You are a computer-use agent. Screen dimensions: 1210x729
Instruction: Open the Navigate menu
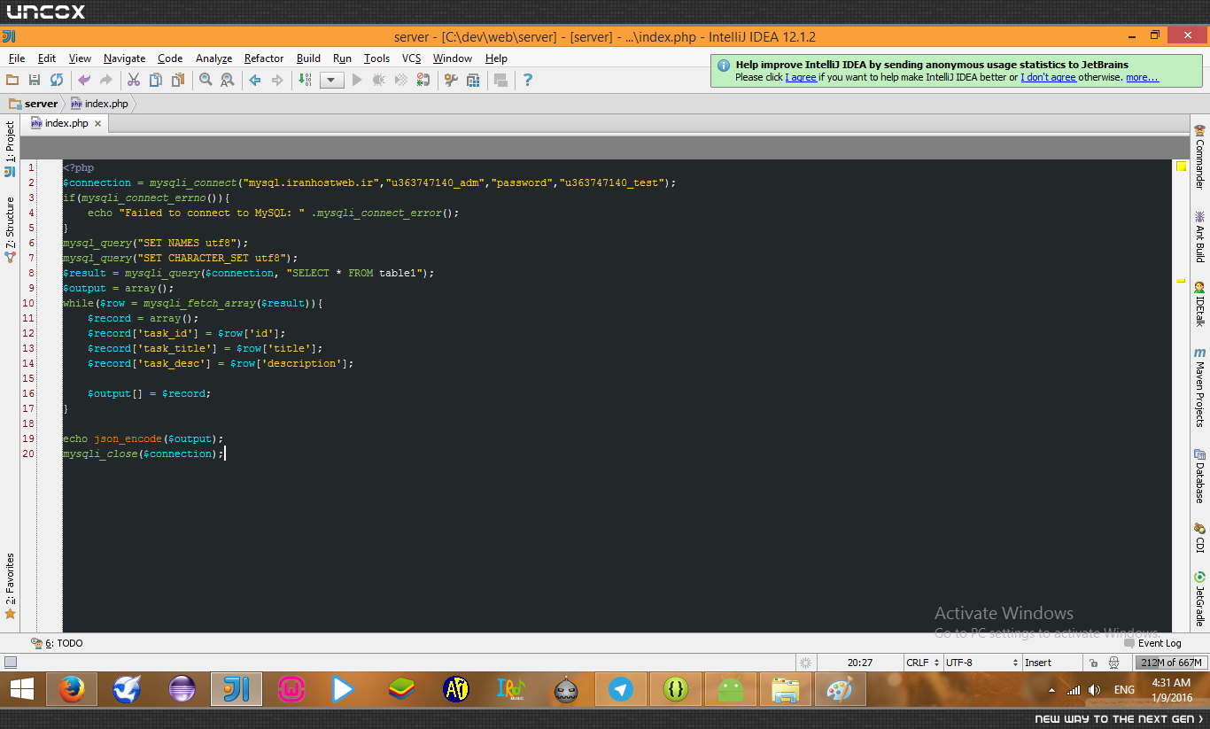tap(124, 58)
